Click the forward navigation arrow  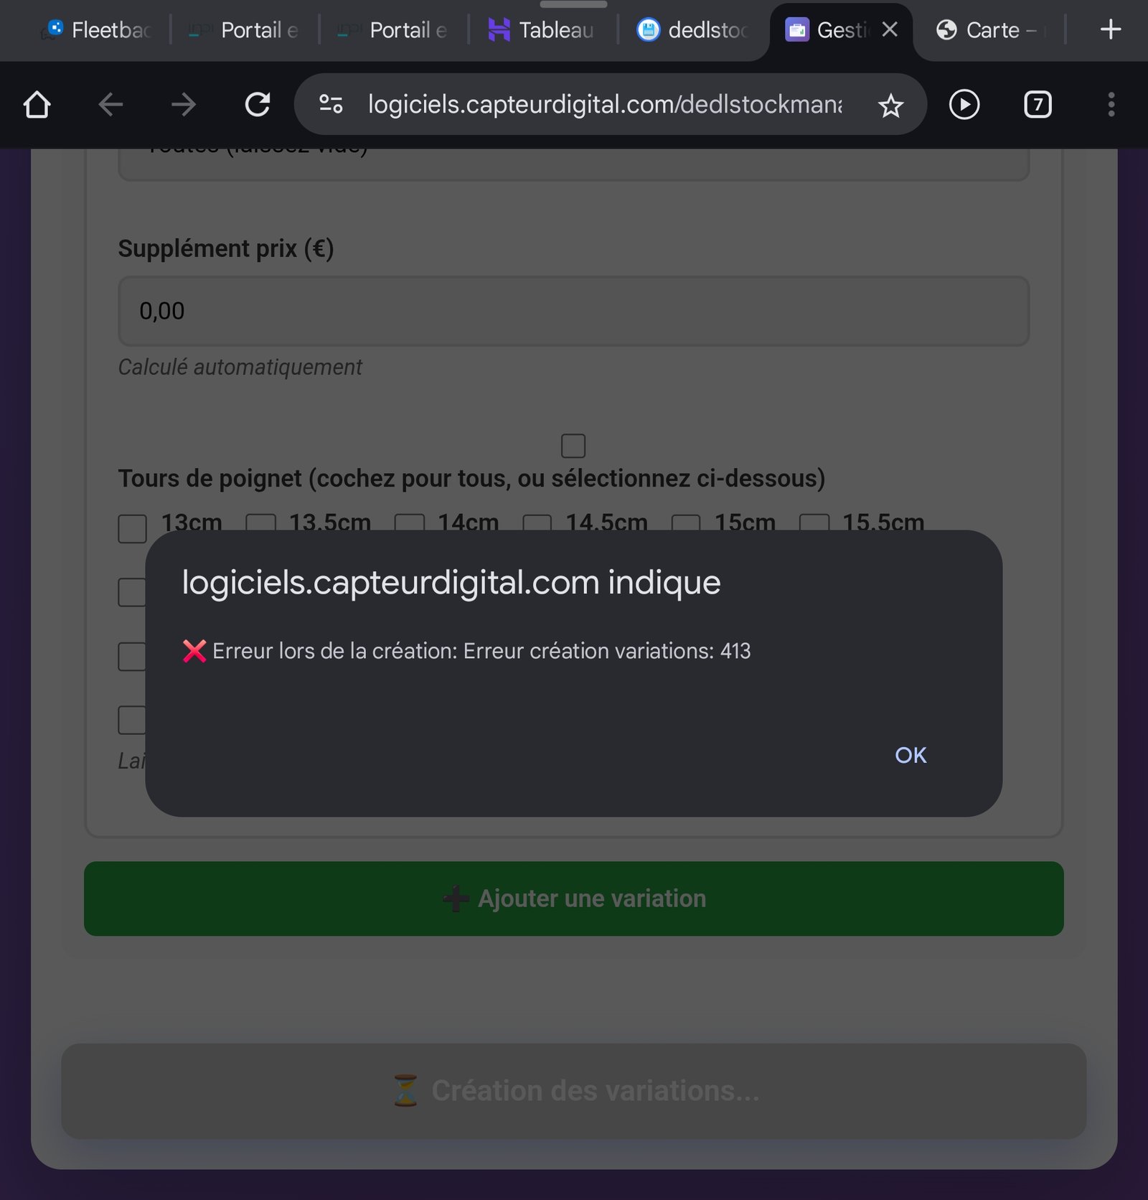pyautogui.click(x=184, y=105)
